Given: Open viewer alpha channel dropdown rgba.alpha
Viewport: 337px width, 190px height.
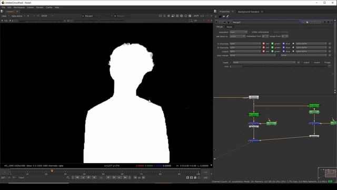Looking at the screenshot, I should pyautogui.click(x=18, y=16).
